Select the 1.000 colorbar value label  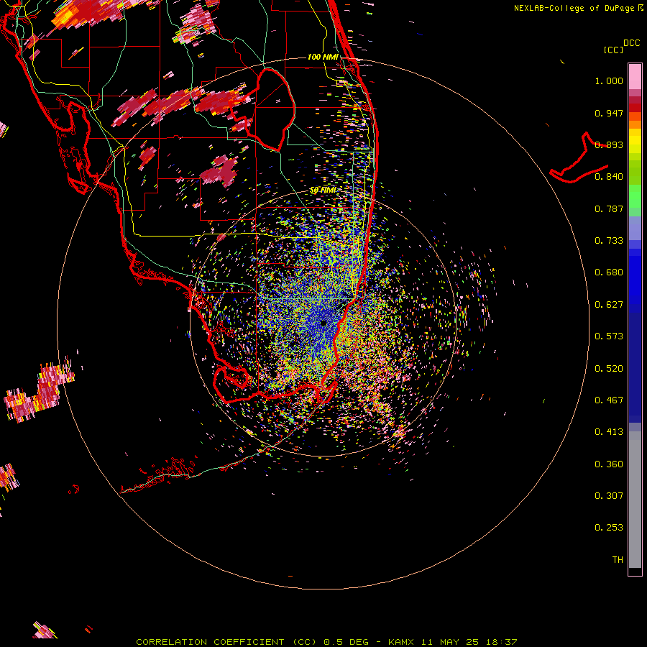click(x=609, y=81)
